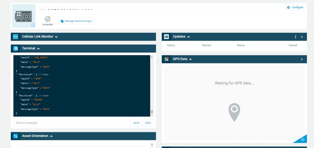Click the Cellular Link Monitor panel icon
This screenshot has width=314, height=148.
(16, 37)
